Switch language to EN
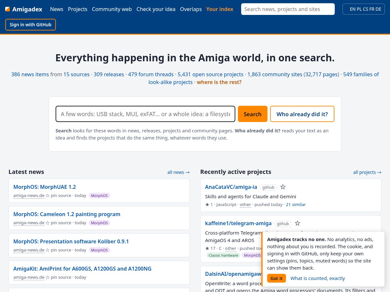390x292 pixels. pos(353,9)
